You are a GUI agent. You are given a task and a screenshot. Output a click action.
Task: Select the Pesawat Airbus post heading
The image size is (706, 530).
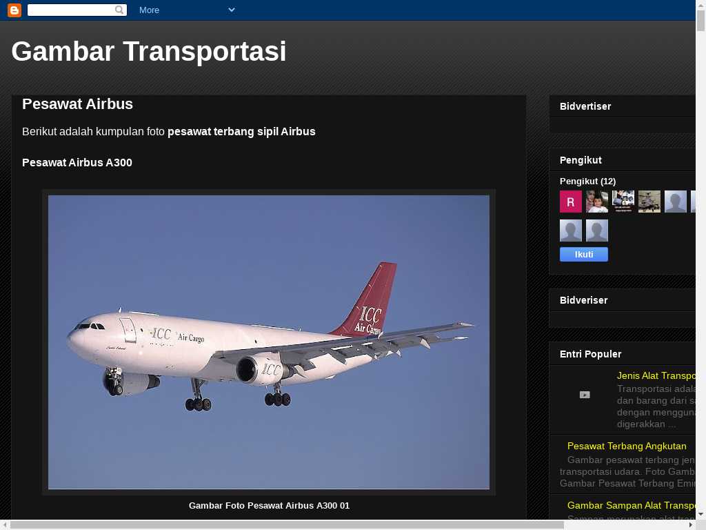coord(77,104)
